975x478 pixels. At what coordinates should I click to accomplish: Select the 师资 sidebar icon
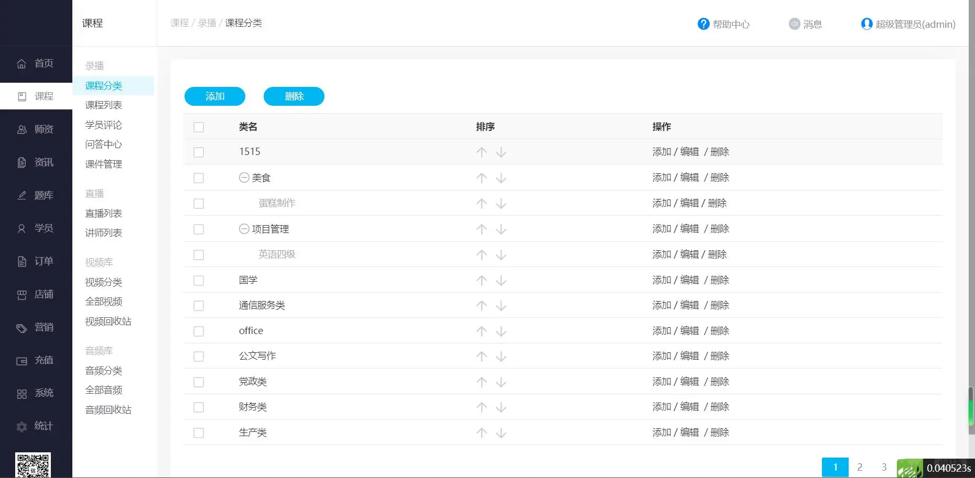21,129
